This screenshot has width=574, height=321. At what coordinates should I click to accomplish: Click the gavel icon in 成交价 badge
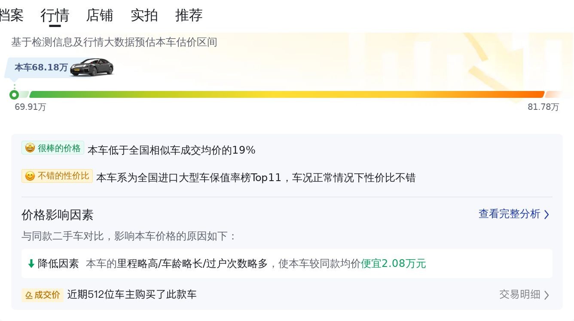pyautogui.click(x=29, y=295)
